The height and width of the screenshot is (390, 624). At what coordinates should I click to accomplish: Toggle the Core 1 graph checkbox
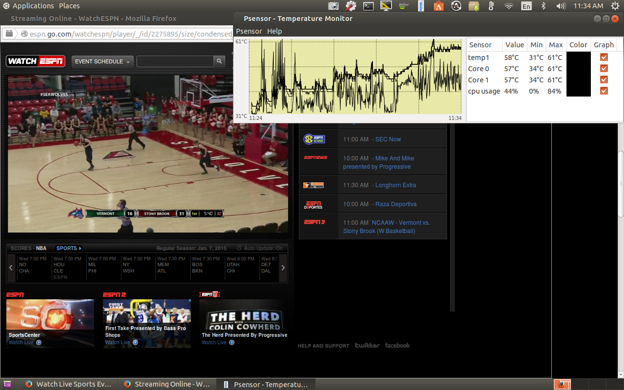[604, 80]
